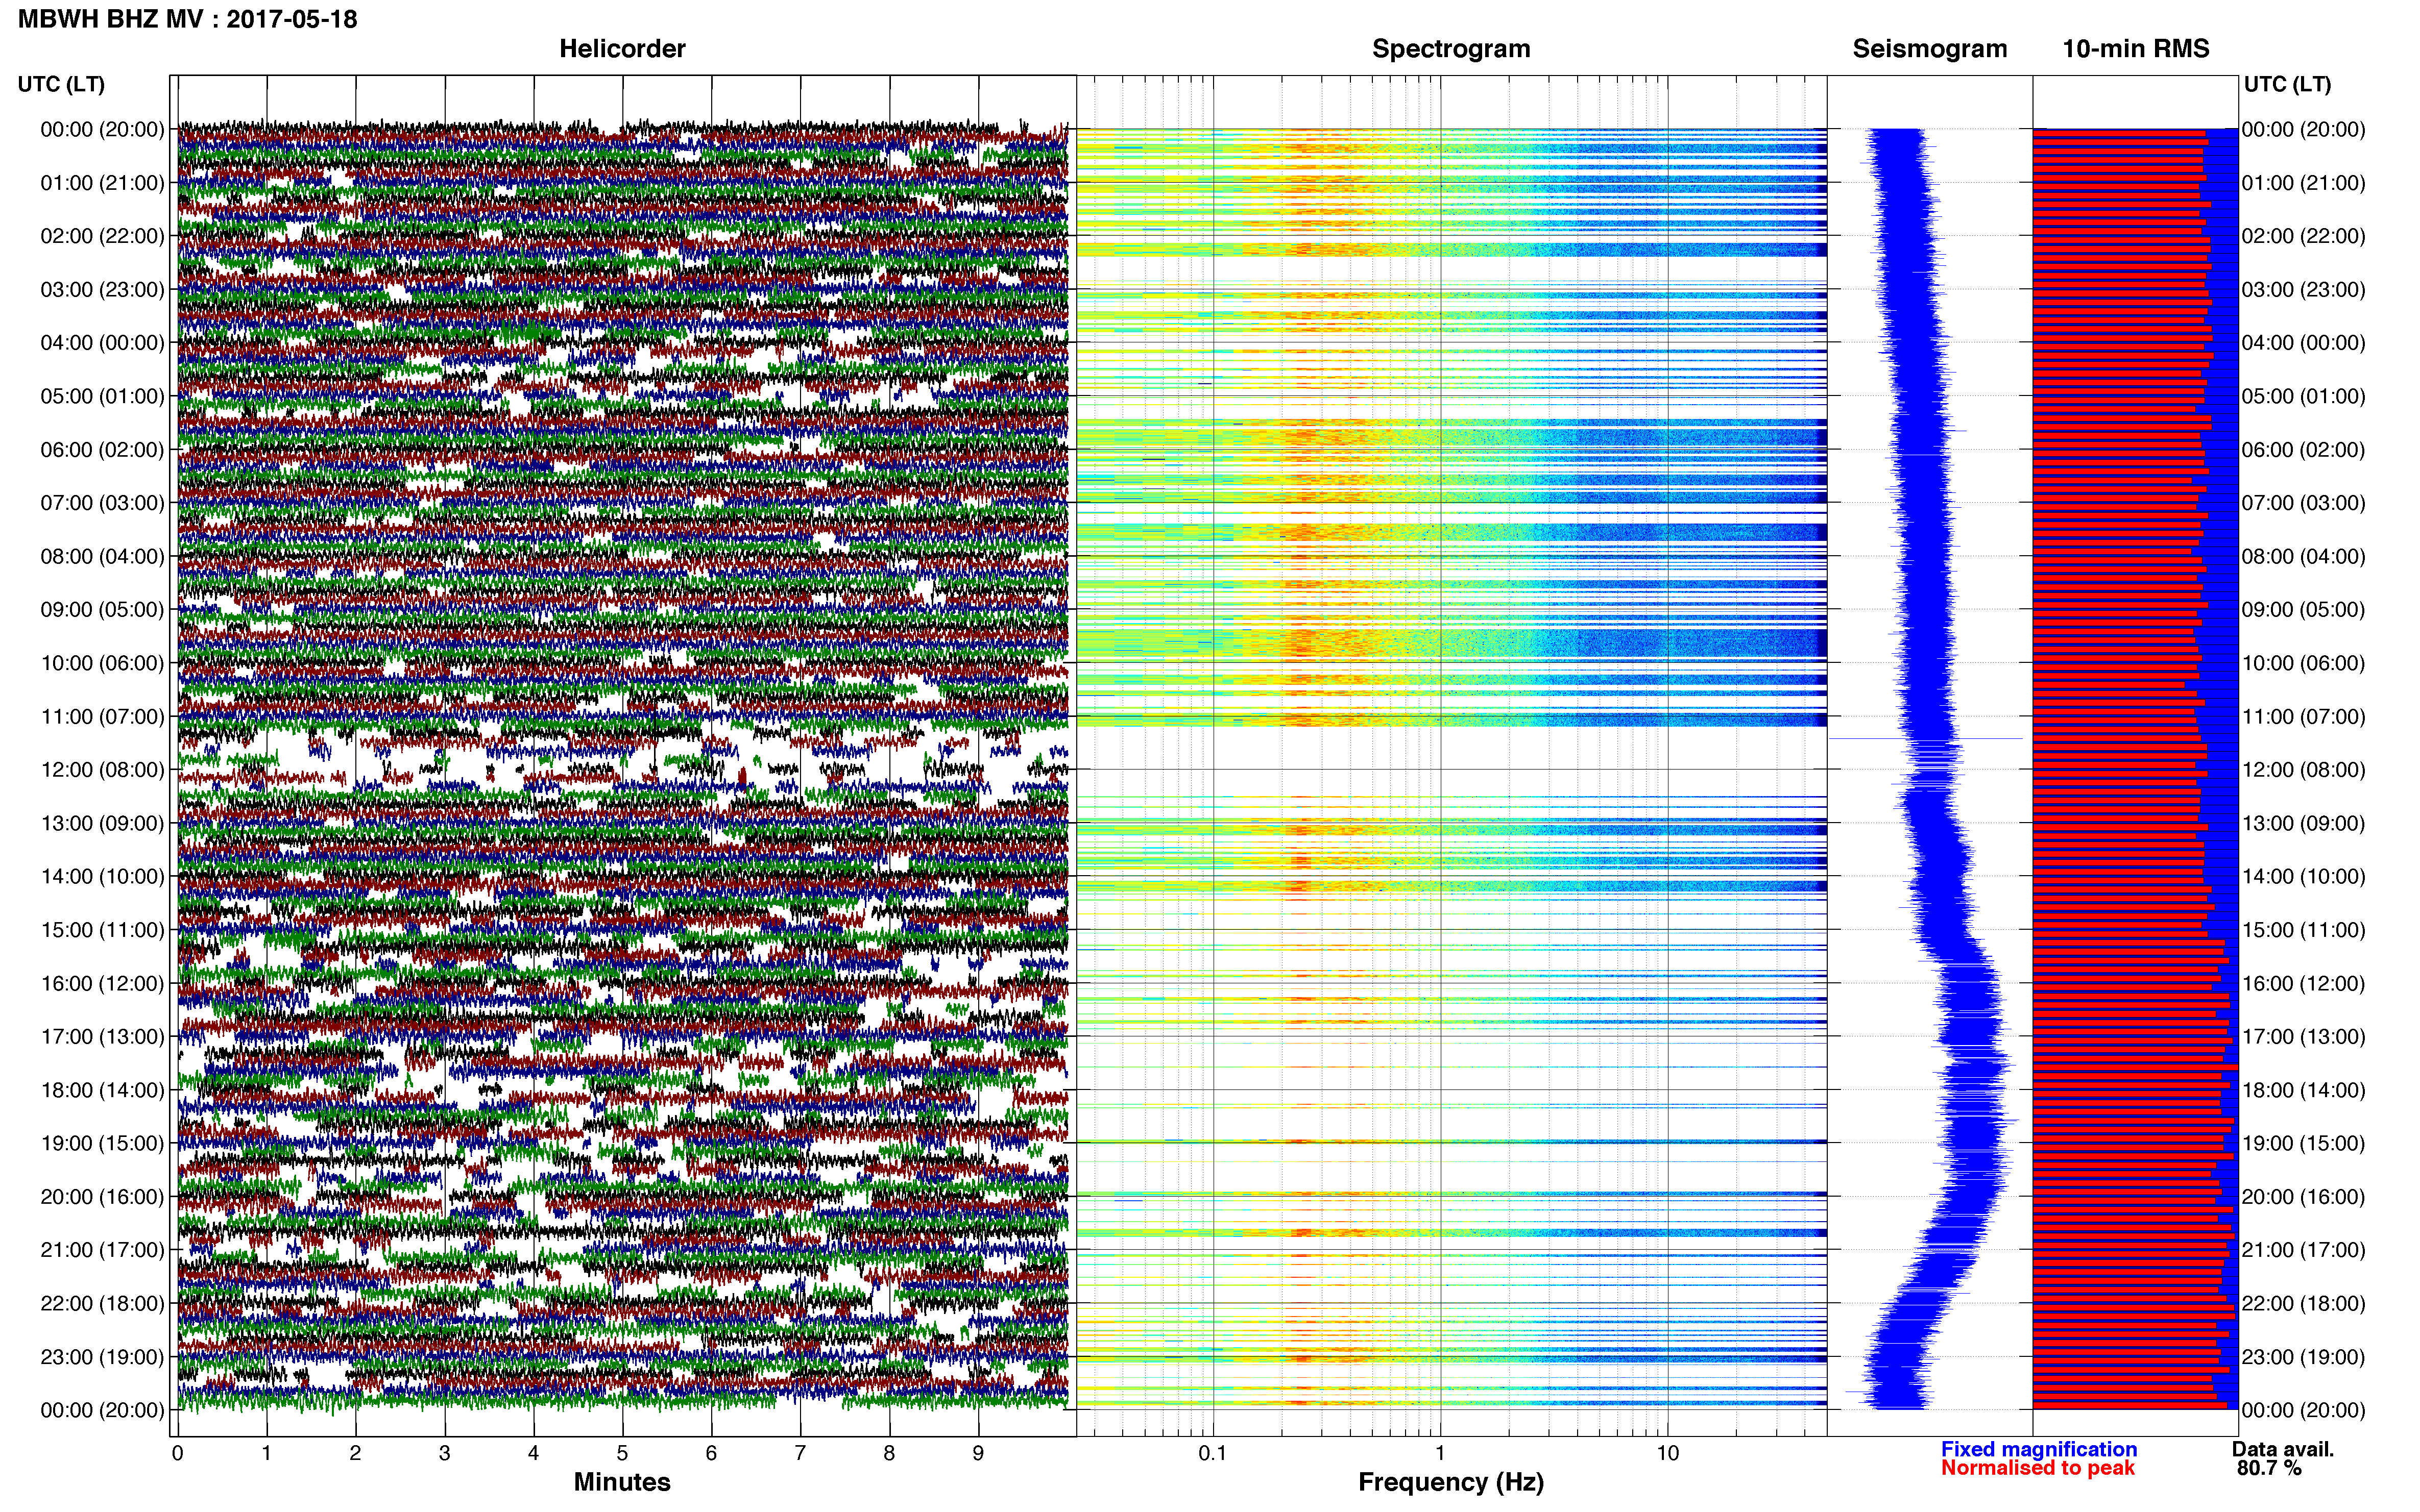This screenshot has width=2420, height=1512.
Task: Click the blue Fixed magnification legend text
Action: pos(2039,1449)
